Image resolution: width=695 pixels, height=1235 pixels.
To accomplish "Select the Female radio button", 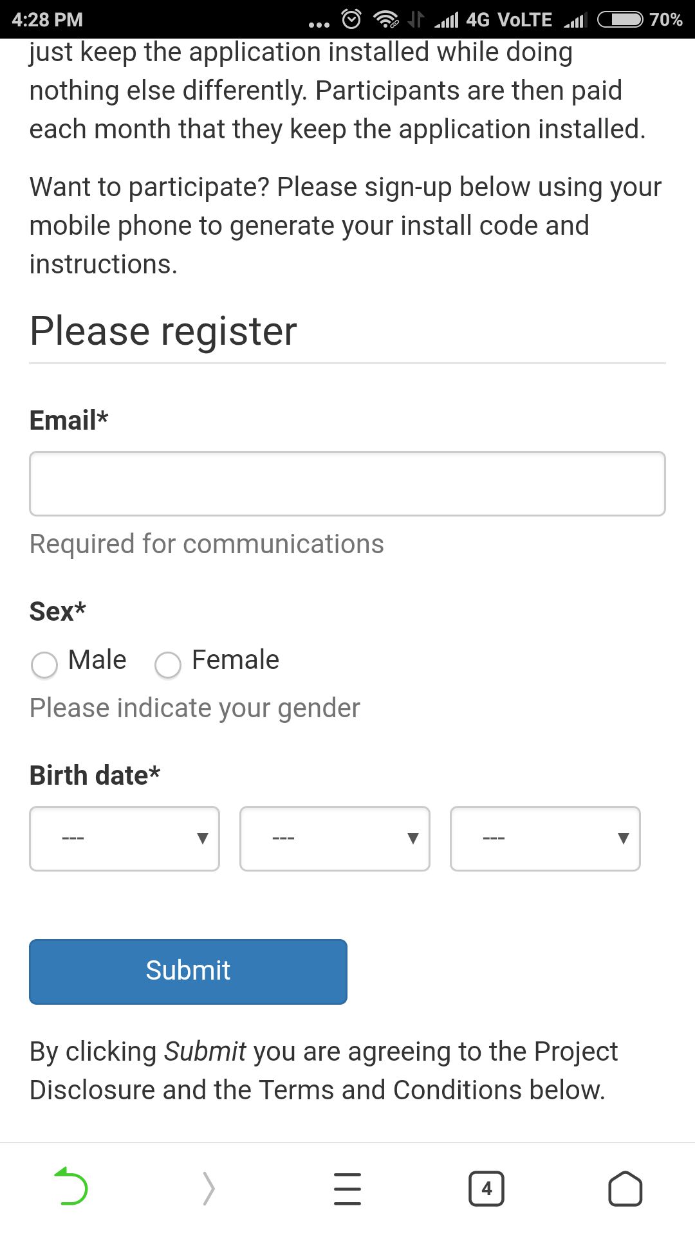I will pos(168,664).
